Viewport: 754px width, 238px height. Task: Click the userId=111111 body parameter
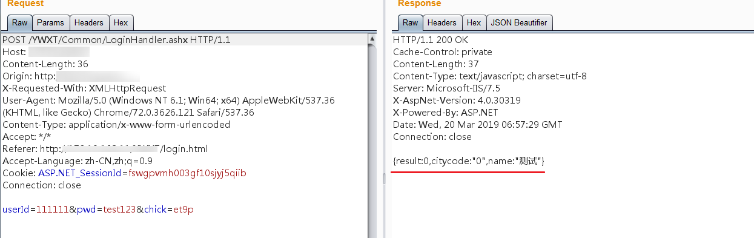coord(36,210)
